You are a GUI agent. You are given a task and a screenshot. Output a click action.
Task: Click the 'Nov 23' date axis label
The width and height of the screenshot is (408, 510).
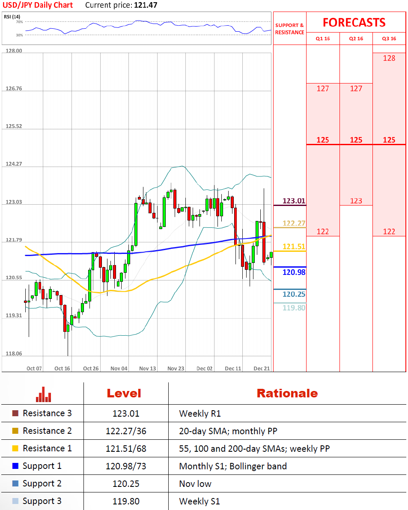(176, 369)
